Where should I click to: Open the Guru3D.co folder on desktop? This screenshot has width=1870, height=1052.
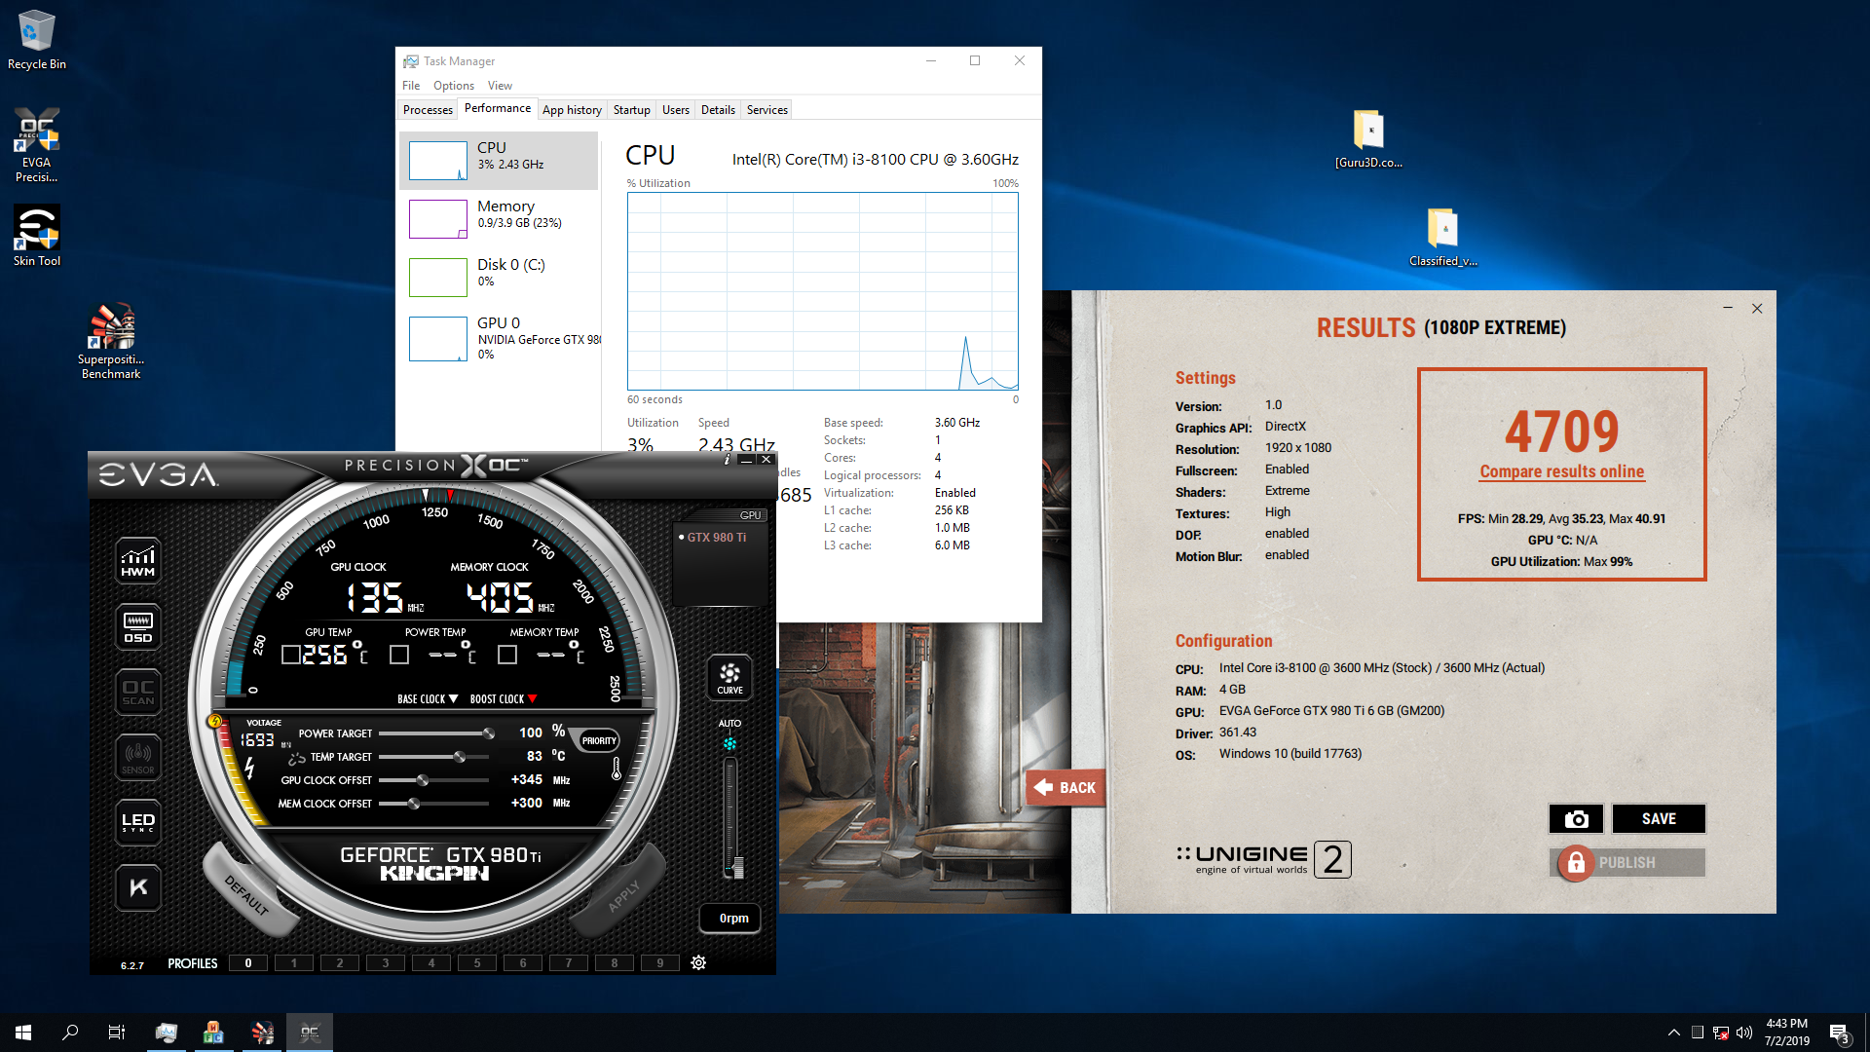(x=1368, y=139)
